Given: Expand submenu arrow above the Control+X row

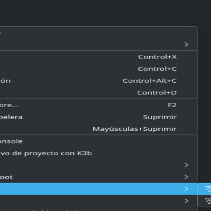Looking at the screenshot, I should tap(186, 44).
